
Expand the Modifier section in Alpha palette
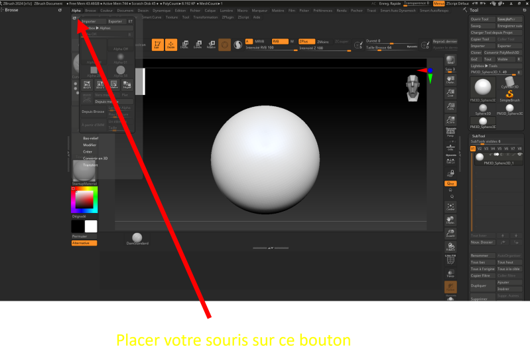click(90, 145)
